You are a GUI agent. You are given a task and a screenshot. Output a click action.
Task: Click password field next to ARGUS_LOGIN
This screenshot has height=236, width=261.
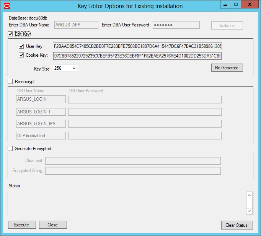pyautogui.click(x=145, y=100)
